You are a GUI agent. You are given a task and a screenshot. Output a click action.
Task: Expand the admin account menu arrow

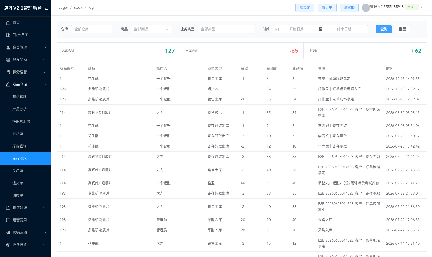tap(421, 8)
